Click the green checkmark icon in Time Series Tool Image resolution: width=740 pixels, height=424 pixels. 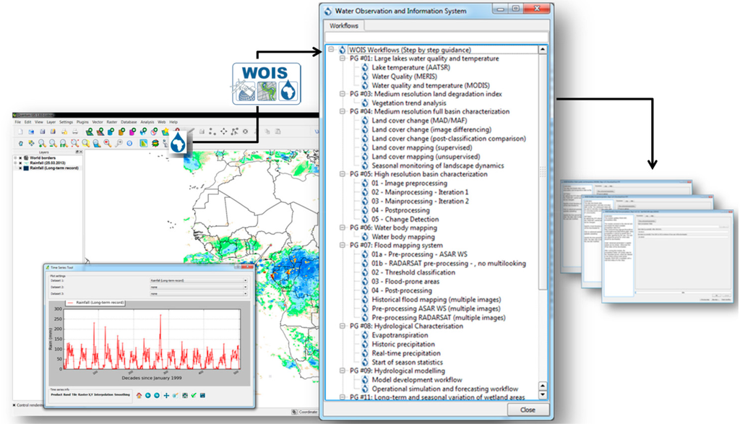point(193,395)
